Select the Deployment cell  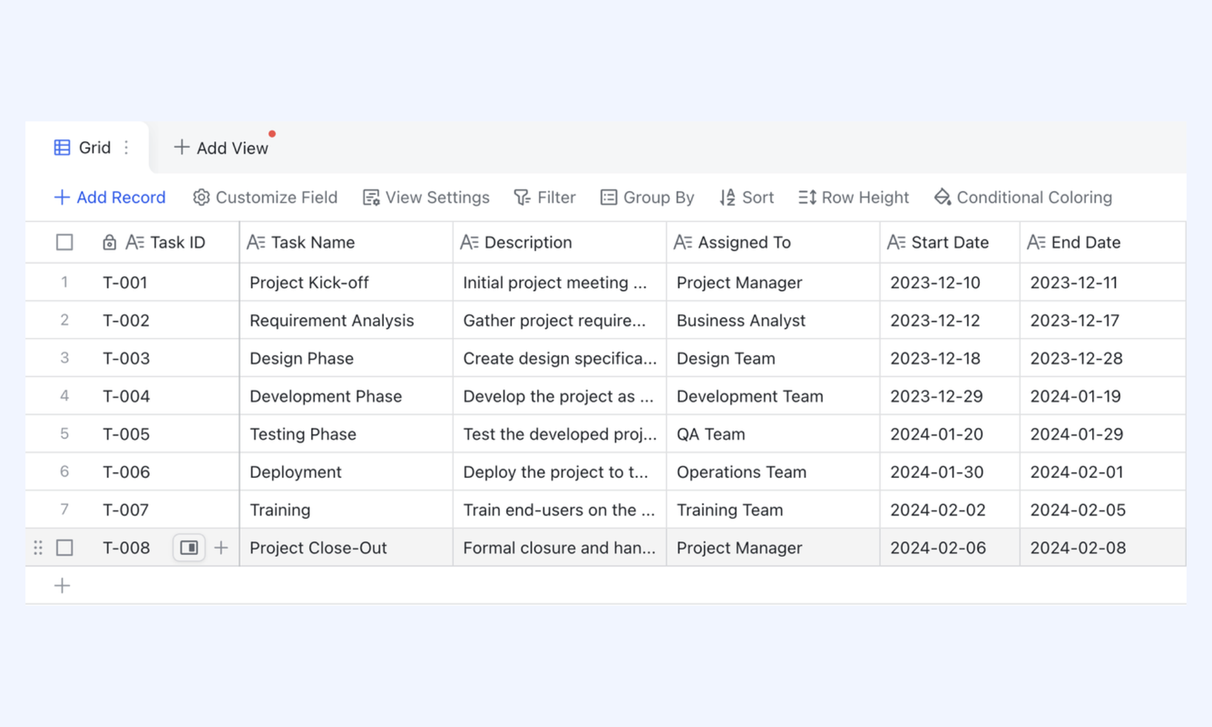tap(346, 472)
